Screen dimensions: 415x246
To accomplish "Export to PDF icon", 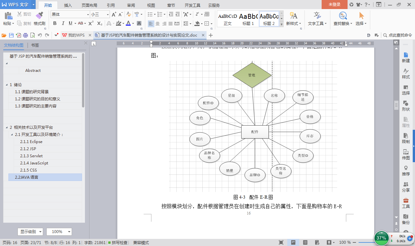I will 18,35.
